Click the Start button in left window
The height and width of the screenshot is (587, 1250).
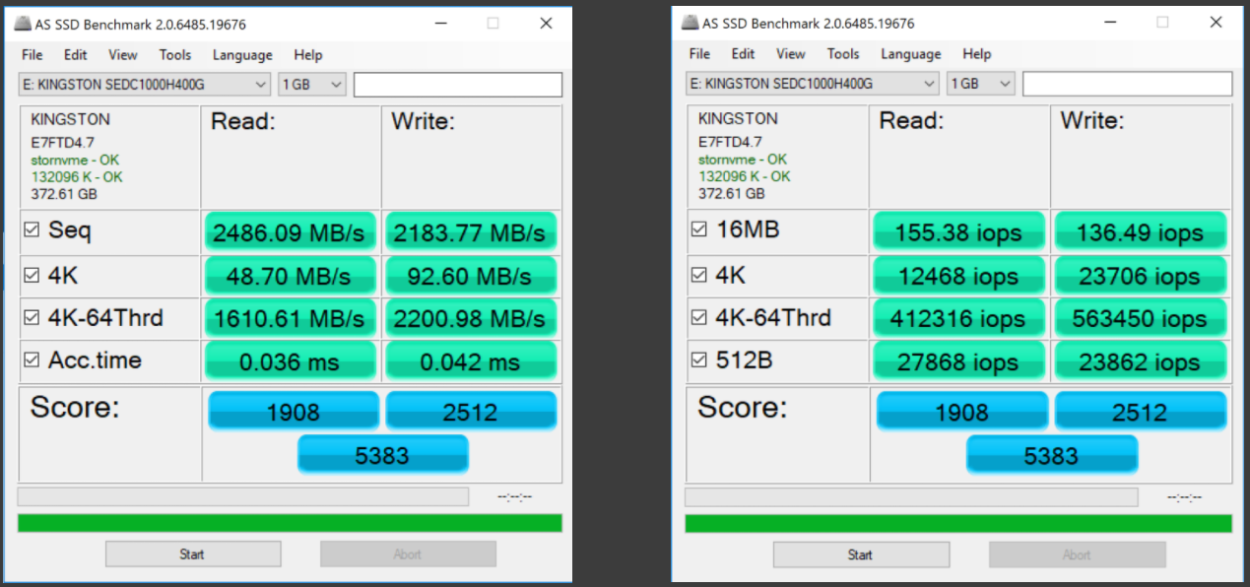click(193, 554)
